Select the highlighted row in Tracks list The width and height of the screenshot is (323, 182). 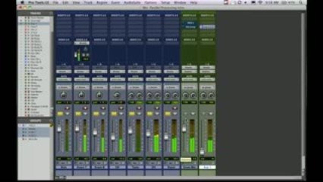click(34, 24)
